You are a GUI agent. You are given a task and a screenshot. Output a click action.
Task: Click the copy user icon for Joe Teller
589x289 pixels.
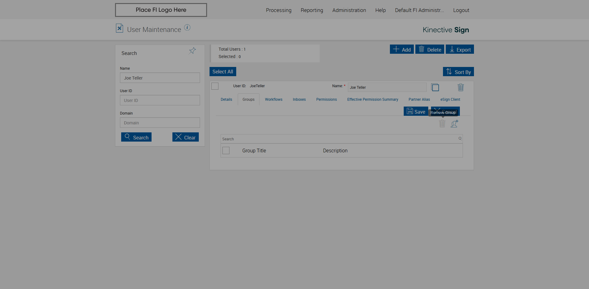coord(435,87)
